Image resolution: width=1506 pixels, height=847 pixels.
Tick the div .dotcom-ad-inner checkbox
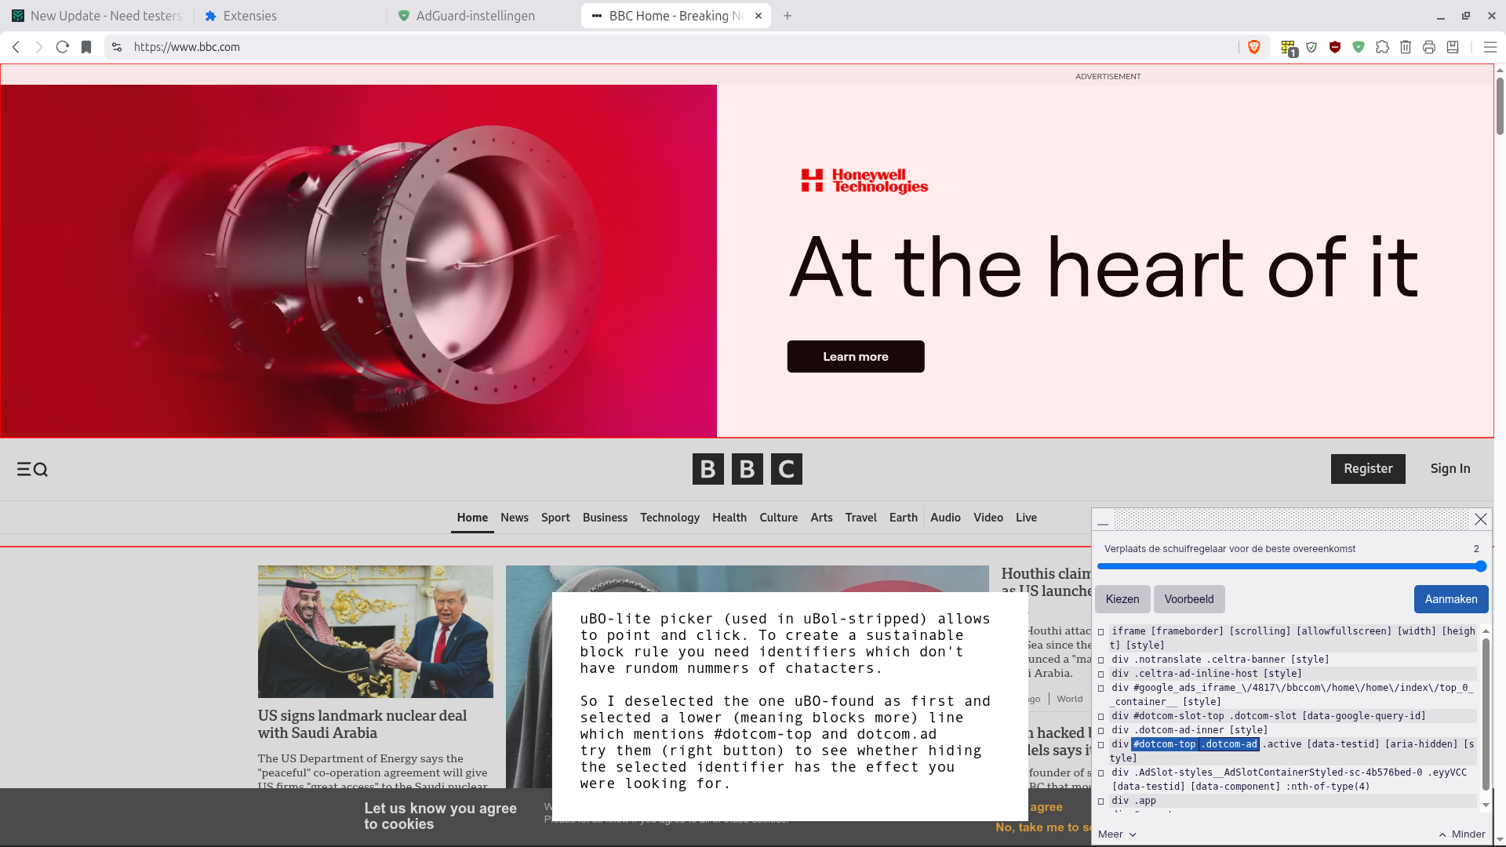point(1101,730)
